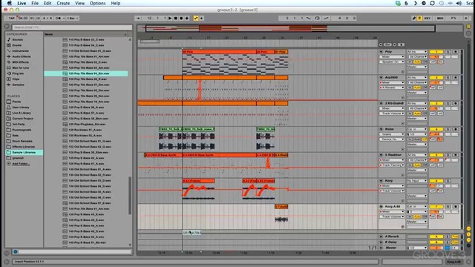This screenshot has width=475, height=267.
Task: Open the Live menu
Action: pos(22,3)
